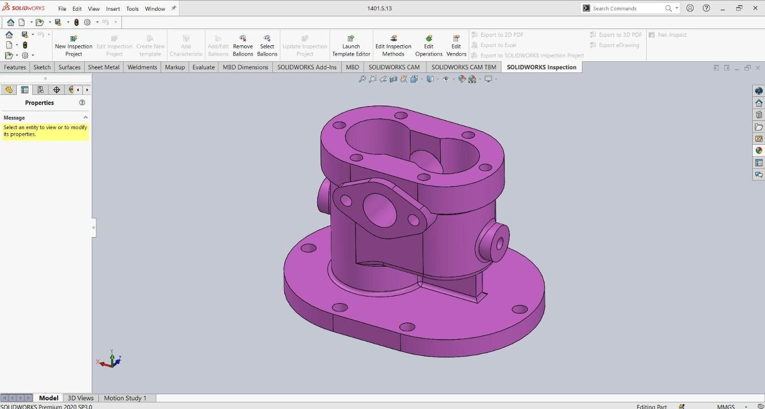Viewport: 765px width, 409px height.
Task: Click Home icon in top quick toolbar
Action: click(10, 22)
